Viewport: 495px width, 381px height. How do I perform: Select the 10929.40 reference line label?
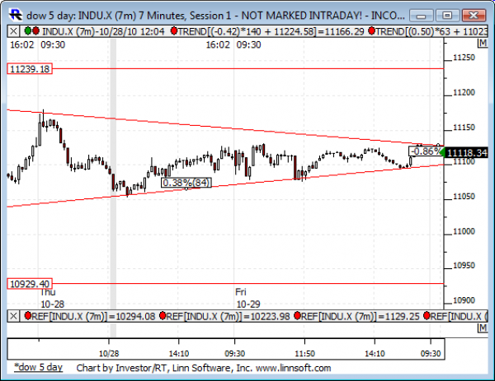tap(30, 284)
